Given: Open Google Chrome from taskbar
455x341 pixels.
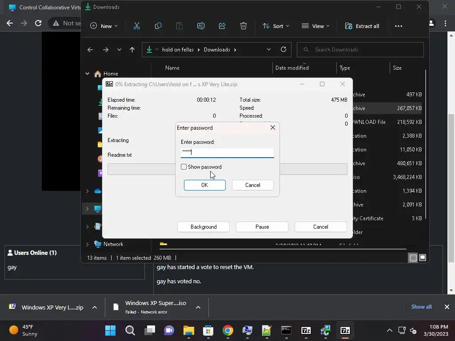Looking at the screenshot, I should click(x=228, y=330).
